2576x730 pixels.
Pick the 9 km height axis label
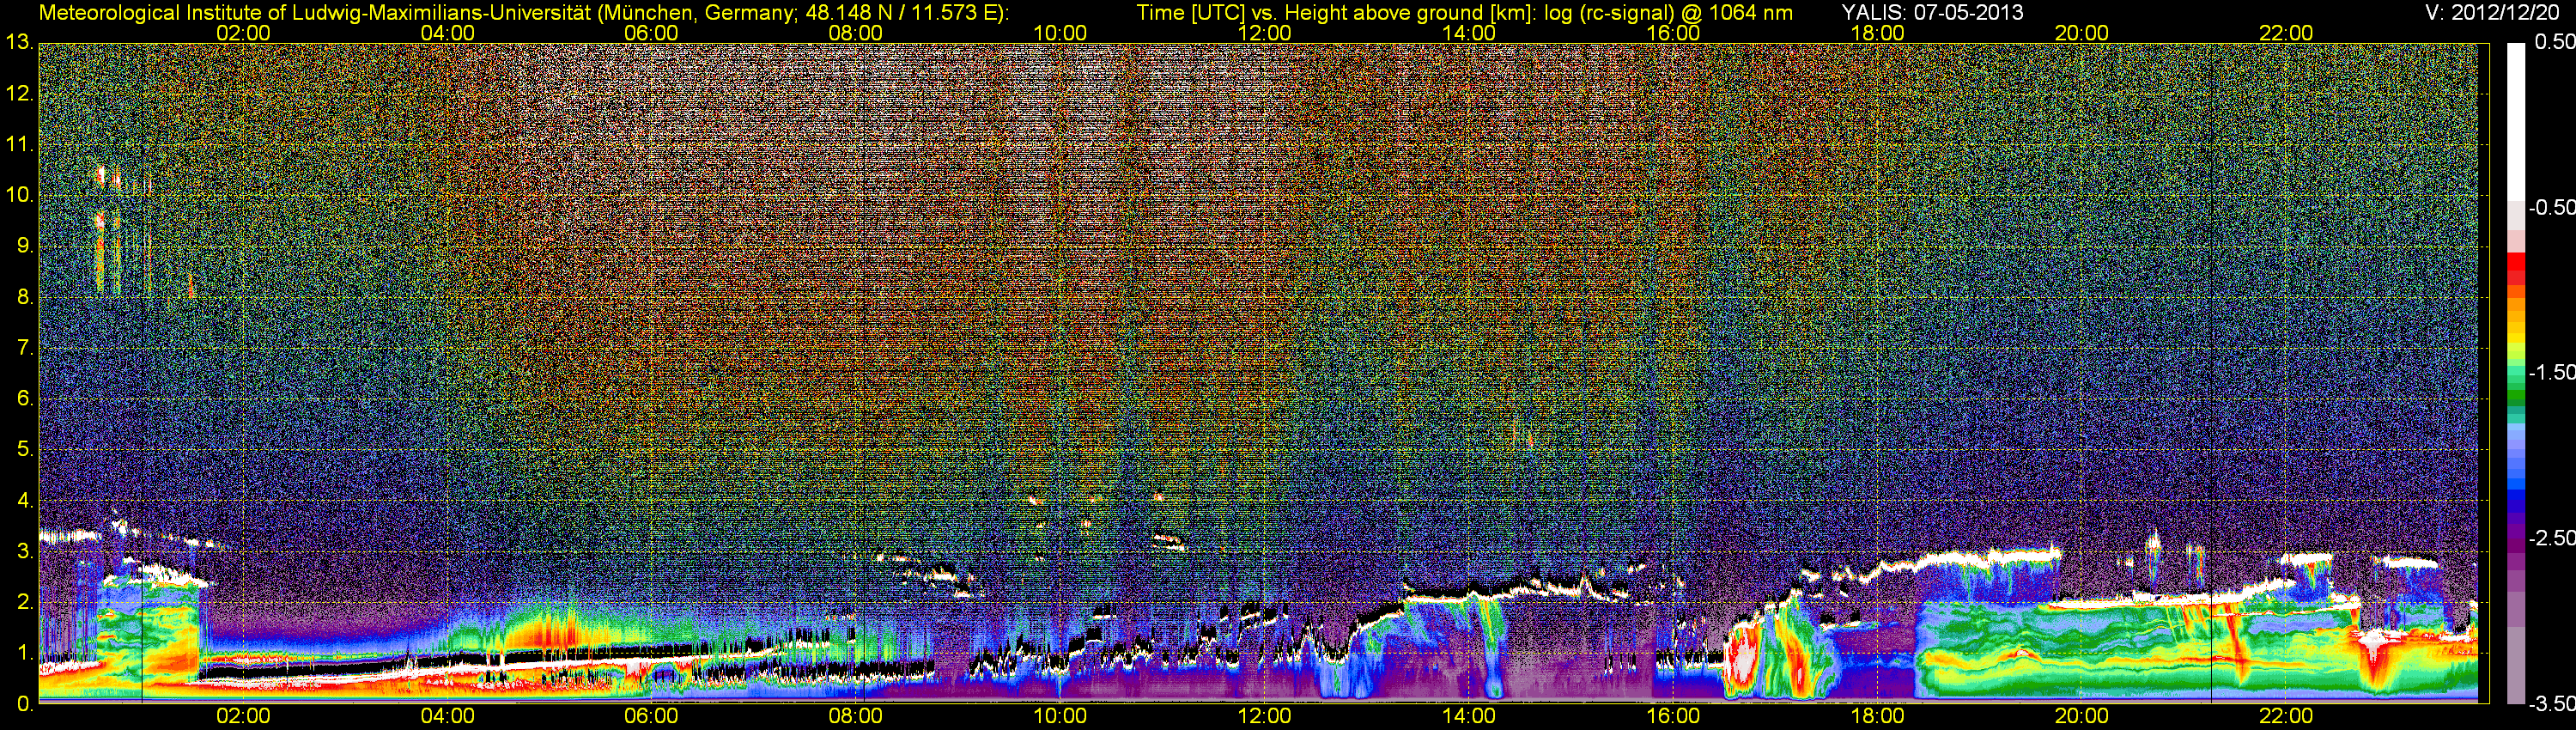pos(24,246)
